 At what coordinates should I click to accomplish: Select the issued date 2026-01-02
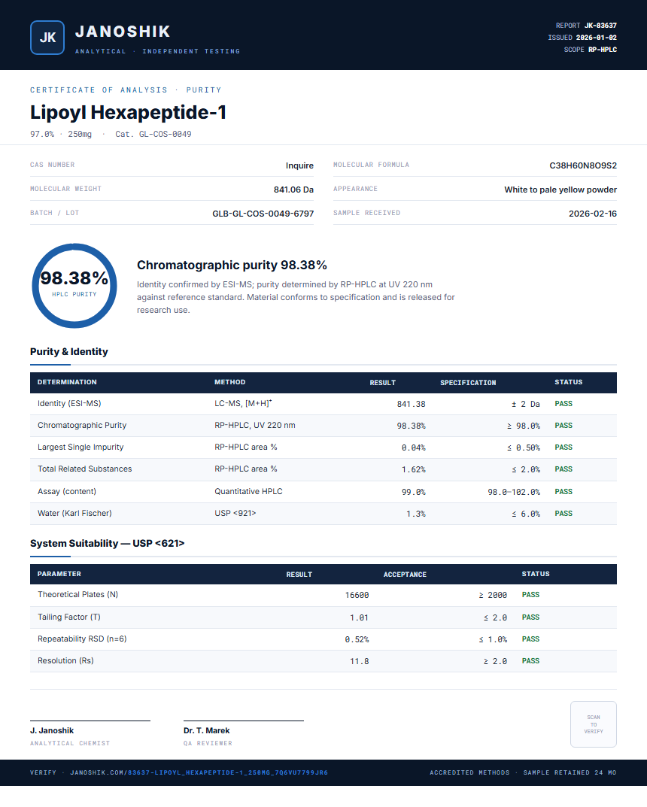coord(596,38)
